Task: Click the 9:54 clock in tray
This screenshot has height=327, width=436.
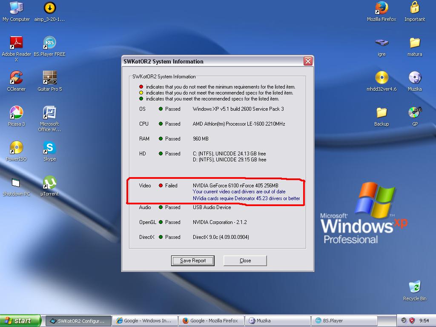Action: (424, 321)
